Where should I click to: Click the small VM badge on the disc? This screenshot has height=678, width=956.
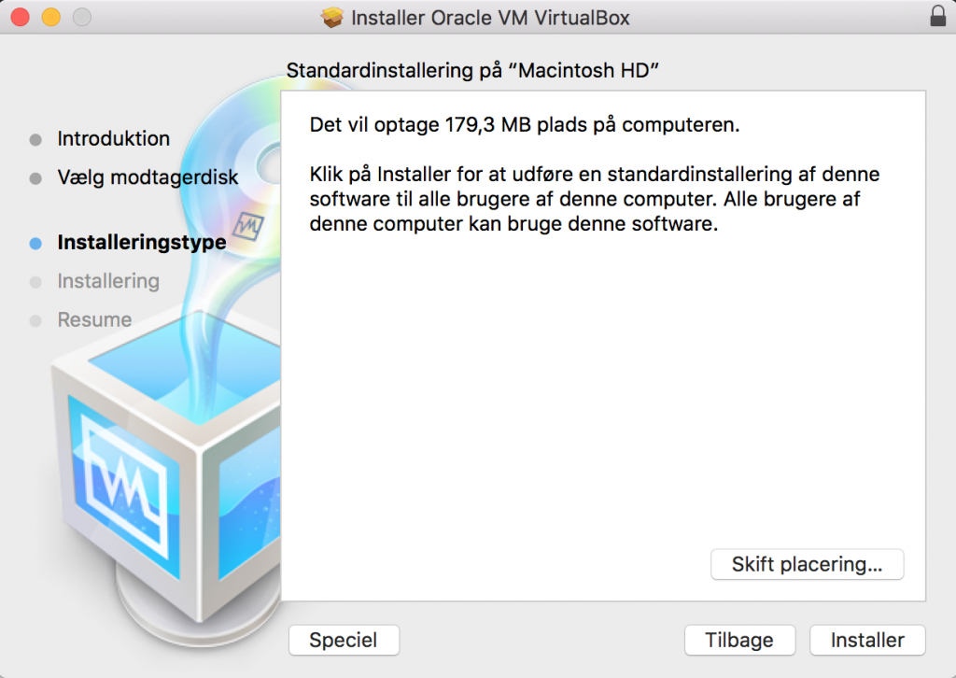pos(248,227)
